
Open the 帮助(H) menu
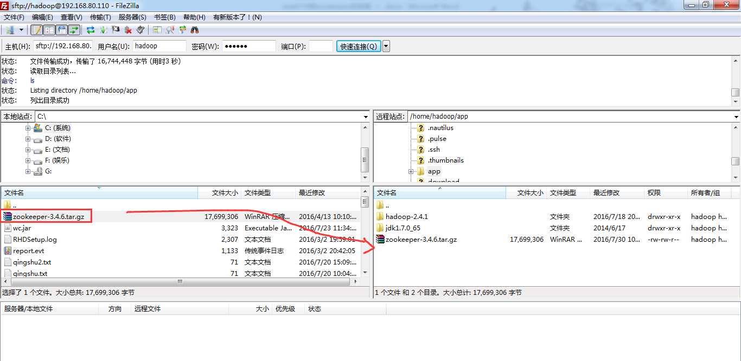(194, 17)
